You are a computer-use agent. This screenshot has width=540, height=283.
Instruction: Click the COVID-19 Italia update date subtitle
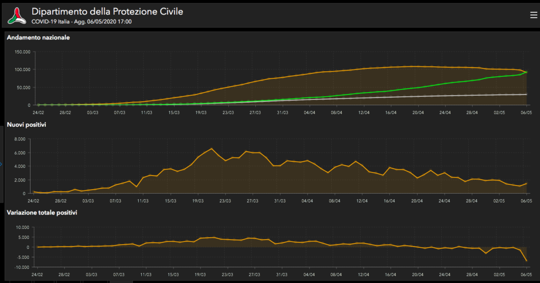tap(82, 22)
